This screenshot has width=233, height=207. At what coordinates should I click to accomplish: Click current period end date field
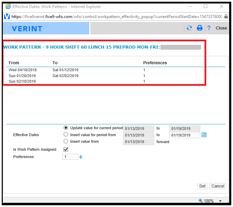[184, 129]
